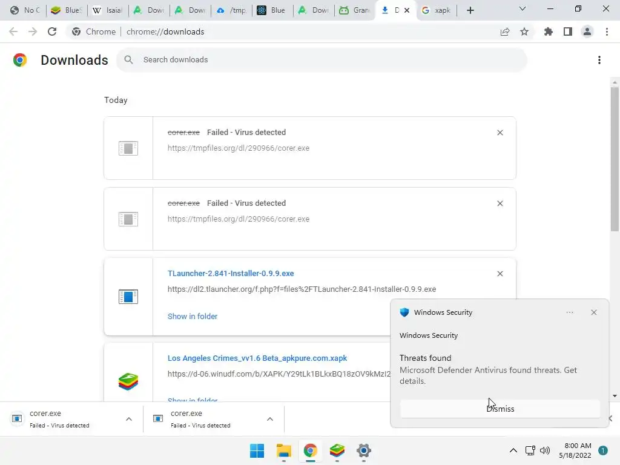Open the Extensions puzzle icon
This screenshot has height=465, width=620.
click(548, 31)
